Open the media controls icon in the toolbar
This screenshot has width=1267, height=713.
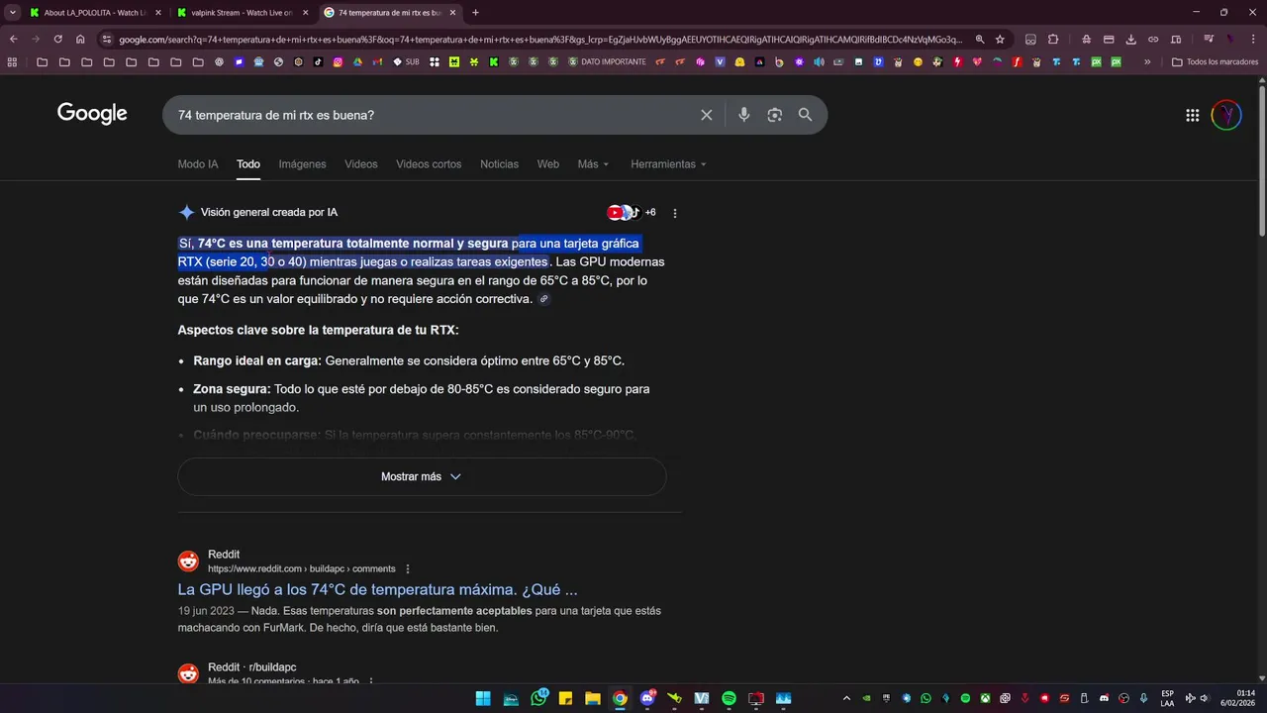(x=1209, y=40)
